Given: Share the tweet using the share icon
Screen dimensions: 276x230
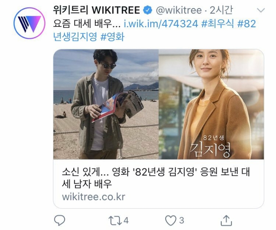Looking at the screenshot, I should point(227,220).
